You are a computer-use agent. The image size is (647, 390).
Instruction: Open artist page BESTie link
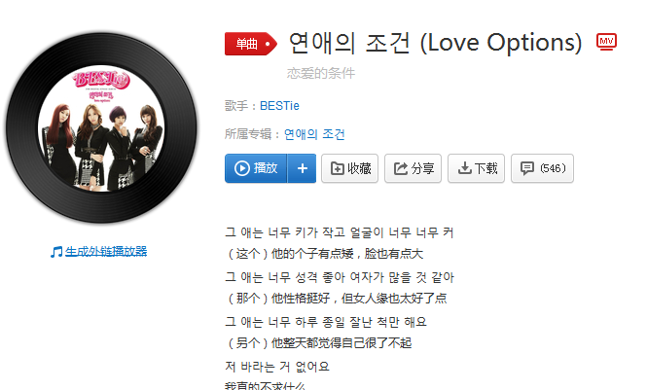pos(279,106)
